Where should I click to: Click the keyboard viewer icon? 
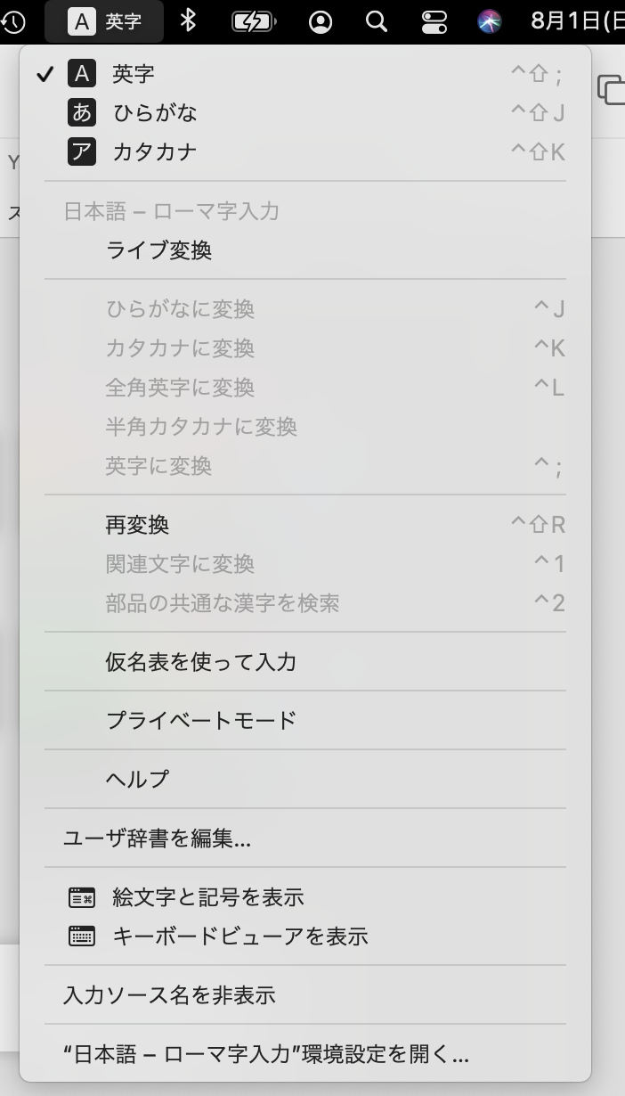pos(82,937)
